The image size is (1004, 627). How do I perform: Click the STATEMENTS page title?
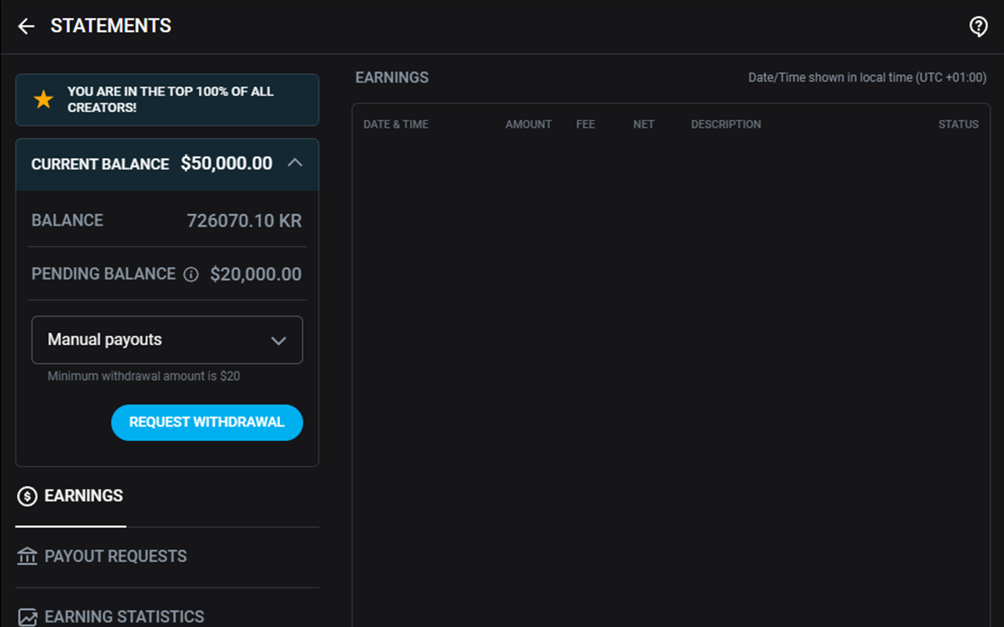[x=111, y=26]
